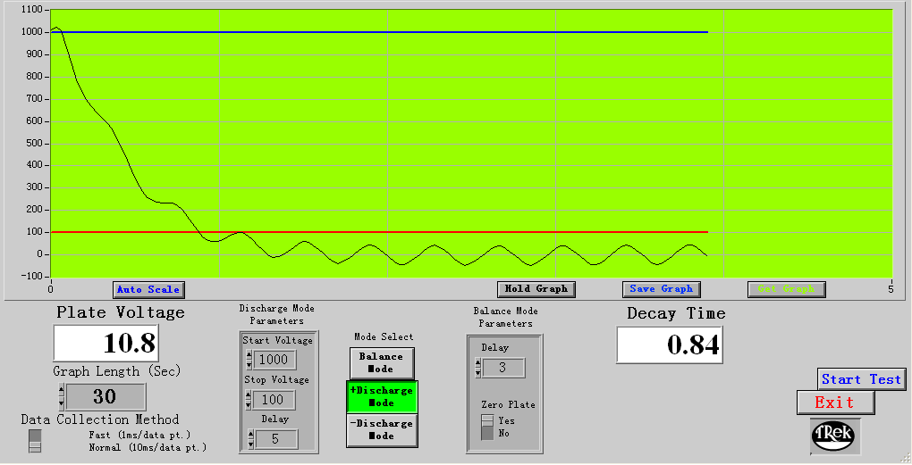Viewport: 912px width, 465px height.
Task: Start the test run
Action: tap(861, 379)
